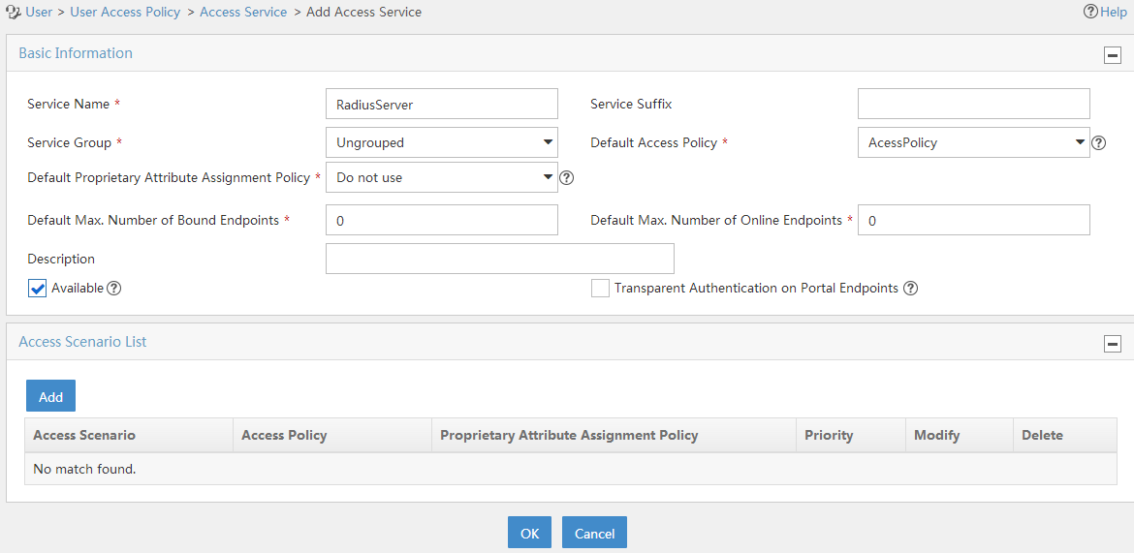This screenshot has height=553, width=1134.
Task: Uncheck the Available checkbox
Action: click(37, 288)
